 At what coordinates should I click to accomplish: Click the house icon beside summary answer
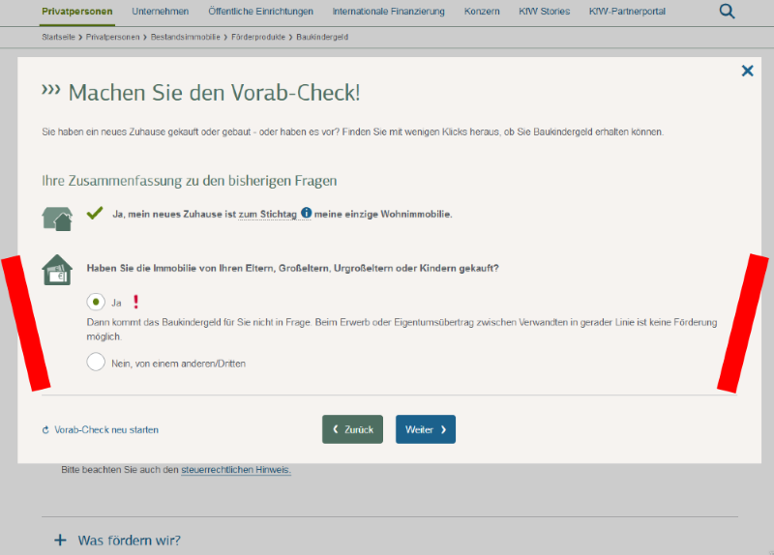[57, 218]
